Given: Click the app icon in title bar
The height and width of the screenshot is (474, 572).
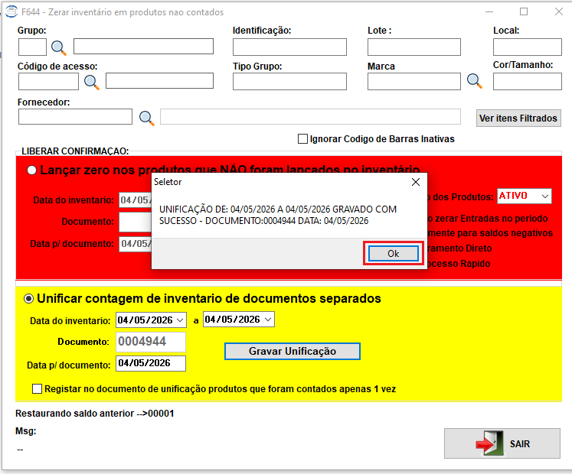Looking at the screenshot, I should [x=11, y=11].
